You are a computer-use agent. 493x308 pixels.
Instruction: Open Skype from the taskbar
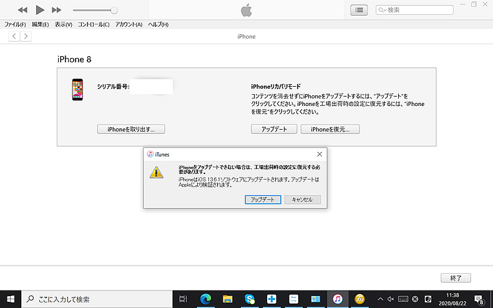250,299
